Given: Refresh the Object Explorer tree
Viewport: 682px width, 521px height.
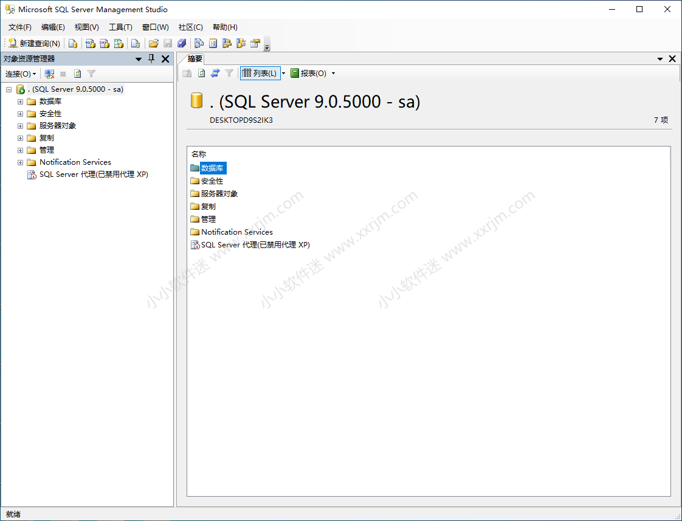Looking at the screenshot, I should (x=76, y=73).
